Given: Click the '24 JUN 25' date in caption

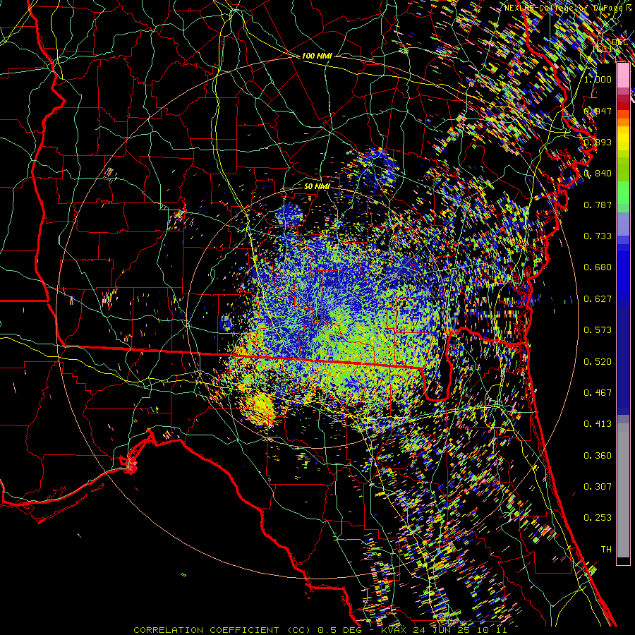Looking at the screenshot, I should tap(442, 630).
